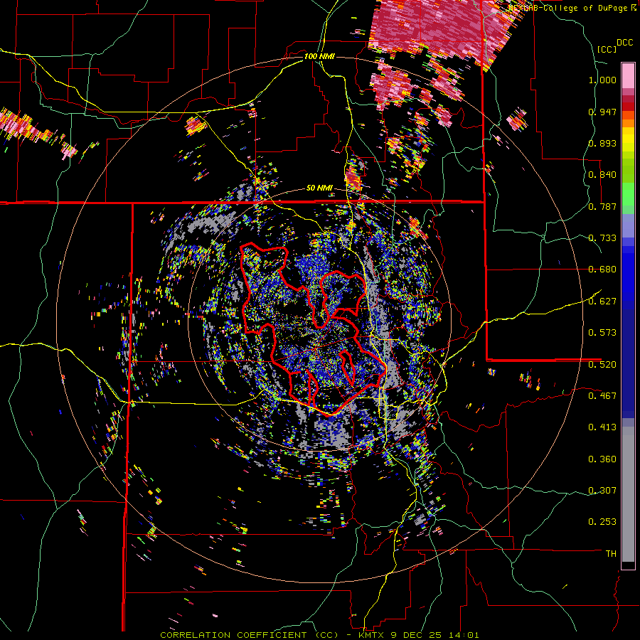The height and width of the screenshot is (640, 640).
Task: Click the 'NEXLAB-College of DuPage' credit text
Action: pos(568,8)
